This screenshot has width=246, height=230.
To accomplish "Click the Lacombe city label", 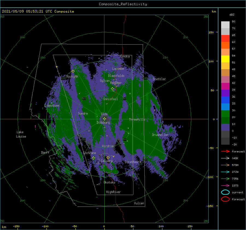I will [x=118, y=69].
